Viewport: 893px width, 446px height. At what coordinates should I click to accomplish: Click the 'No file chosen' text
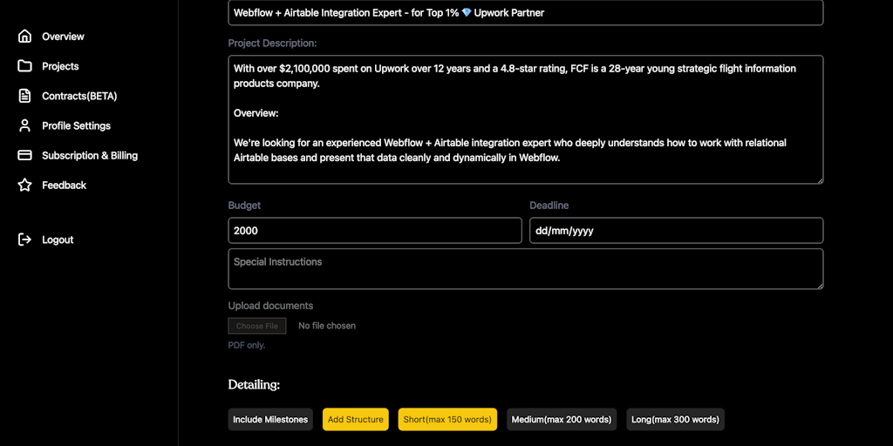(x=327, y=326)
